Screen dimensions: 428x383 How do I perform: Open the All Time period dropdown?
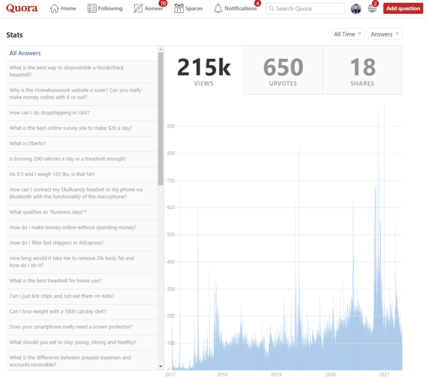click(x=348, y=34)
